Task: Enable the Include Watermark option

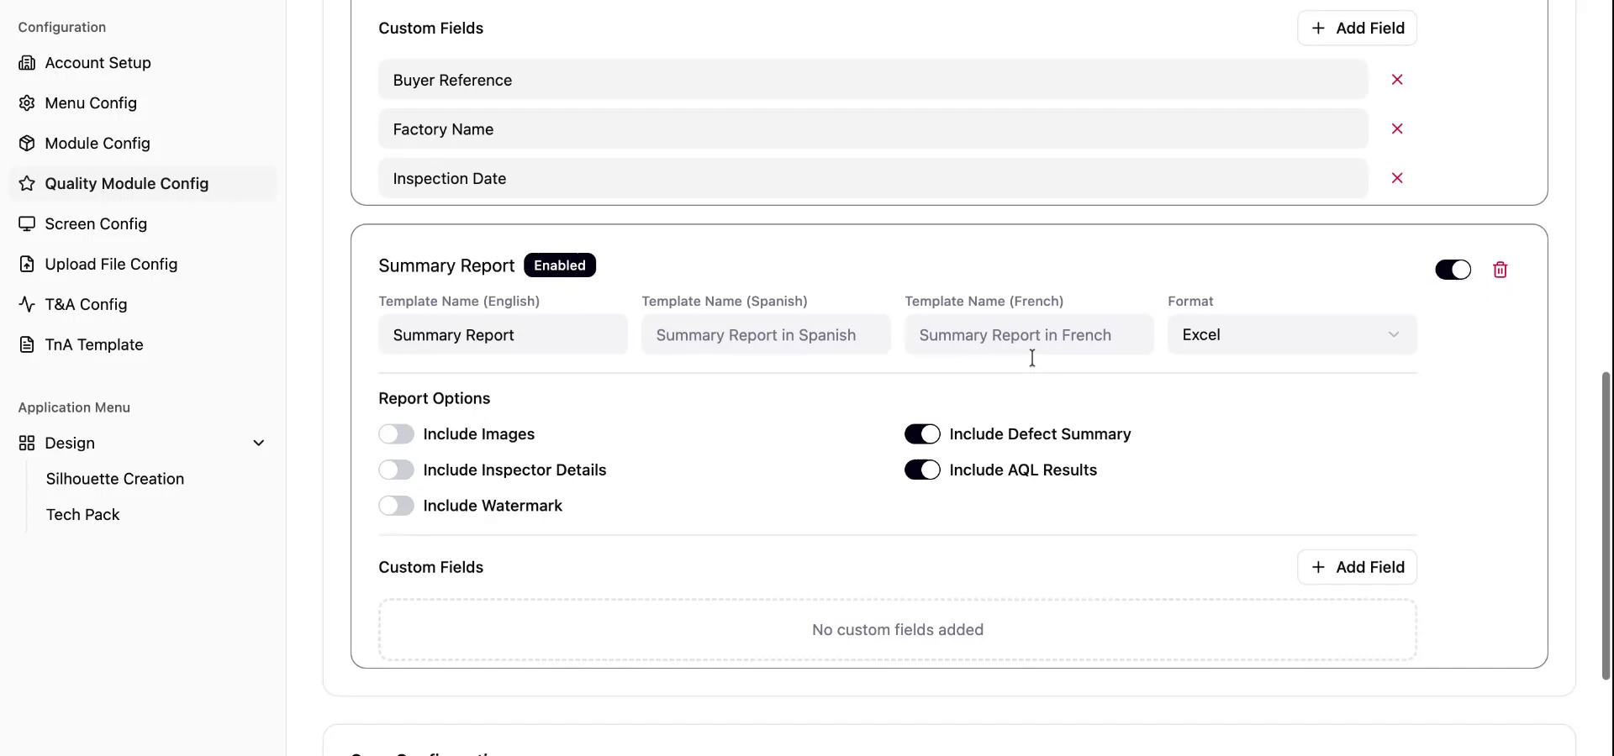Action: (396, 506)
